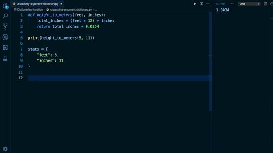The width and height of the screenshot is (273, 153).
Task: Select the OUTPUT panel tab
Action: click(x=221, y=4)
